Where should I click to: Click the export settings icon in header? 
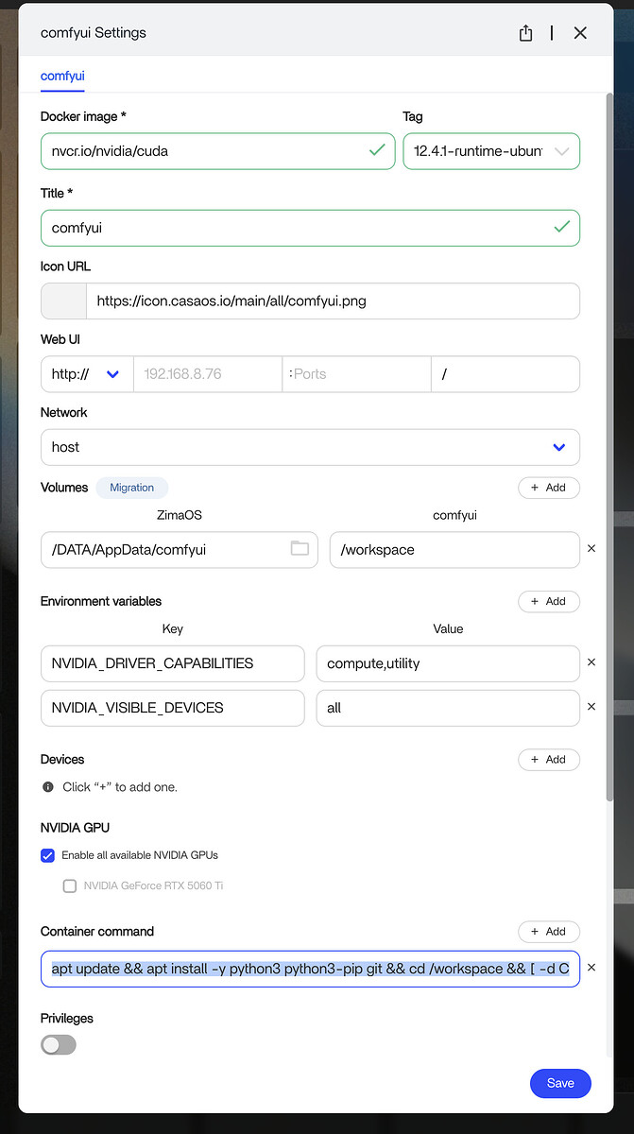click(x=526, y=33)
